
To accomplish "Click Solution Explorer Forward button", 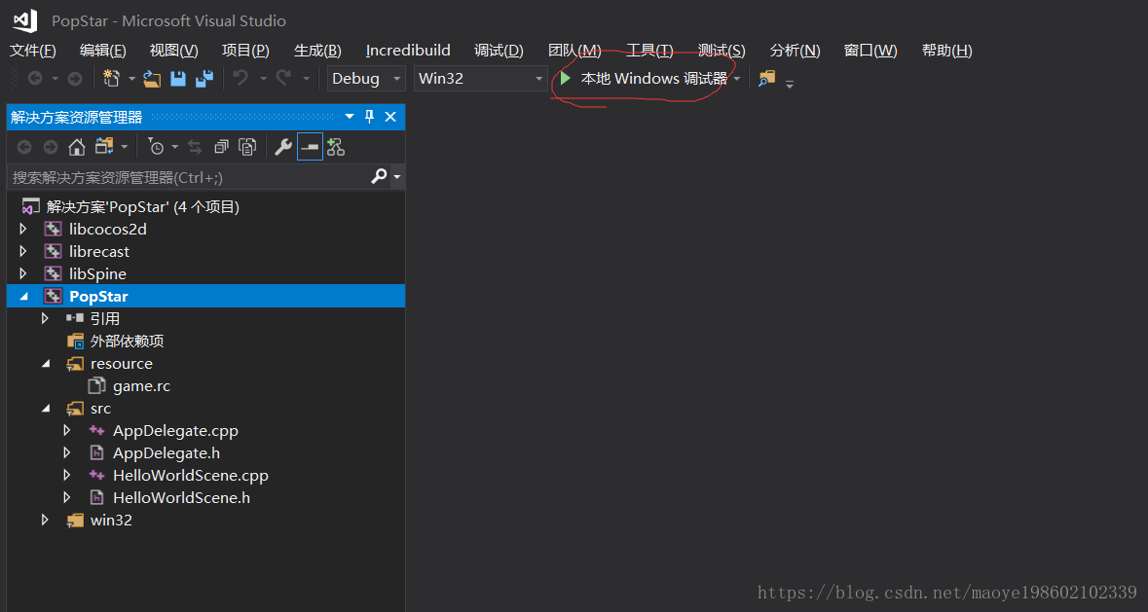I will click(50, 148).
